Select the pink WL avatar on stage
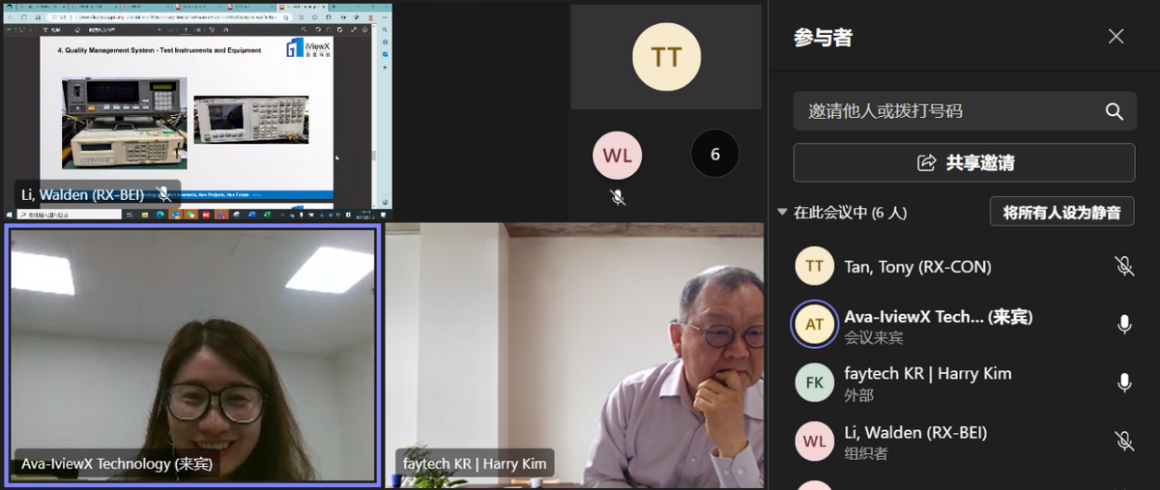Screen dimensions: 1160x490 click(x=617, y=155)
